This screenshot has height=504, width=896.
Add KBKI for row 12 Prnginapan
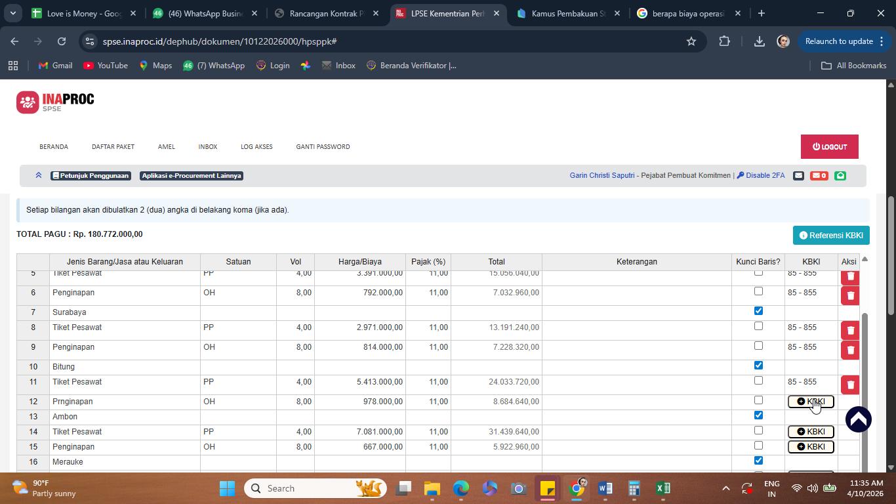(x=811, y=402)
